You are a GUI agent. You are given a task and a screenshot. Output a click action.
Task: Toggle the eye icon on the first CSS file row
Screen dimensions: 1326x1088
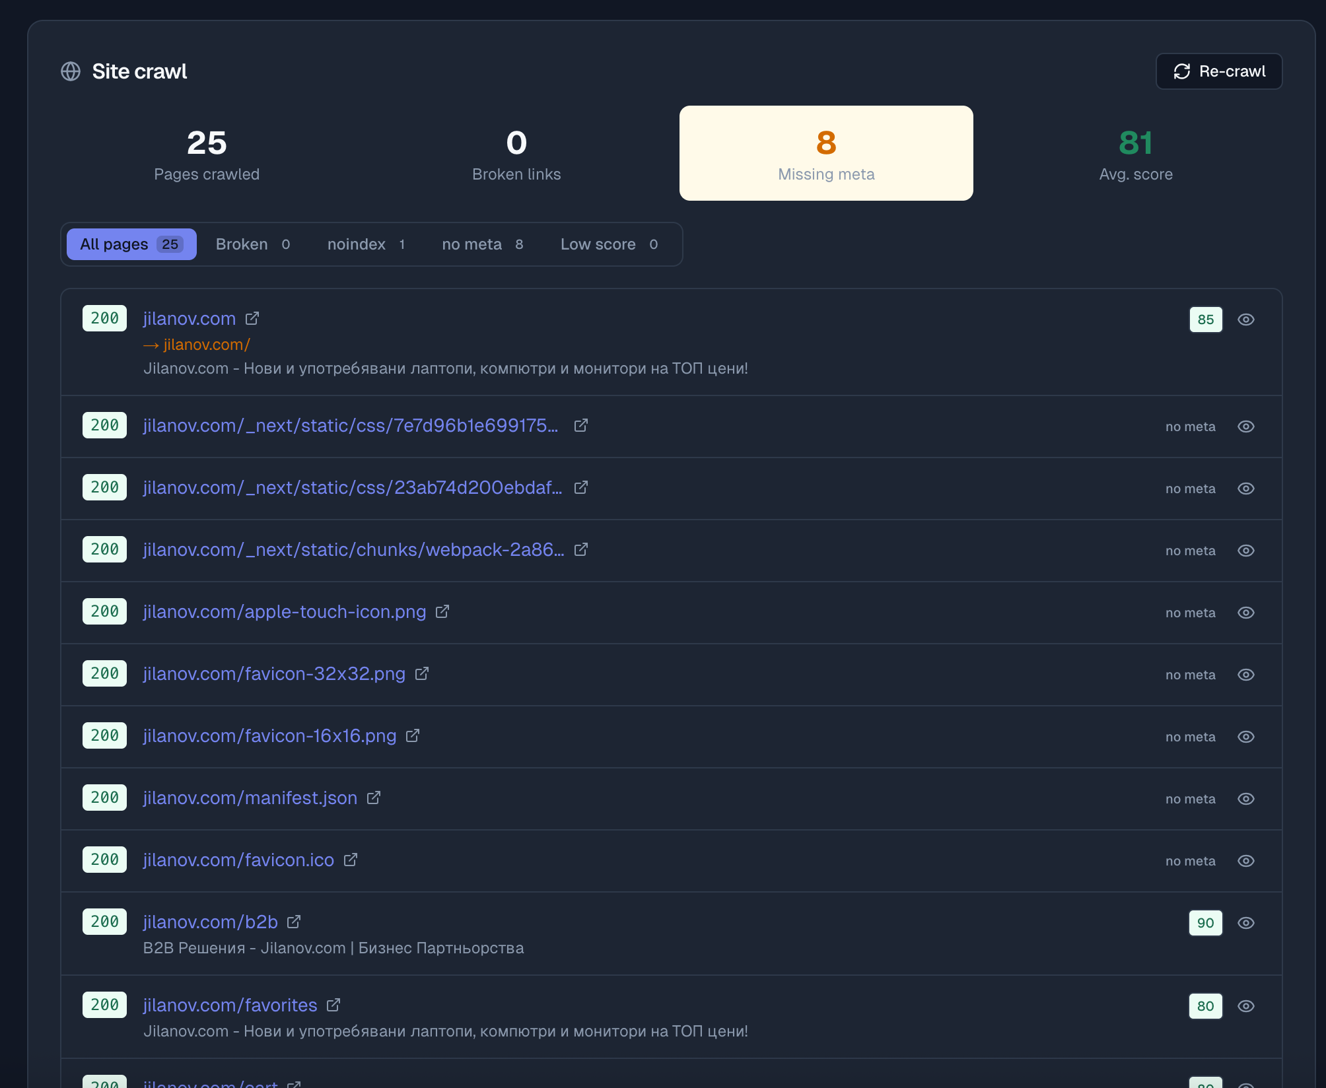pyautogui.click(x=1246, y=426)
